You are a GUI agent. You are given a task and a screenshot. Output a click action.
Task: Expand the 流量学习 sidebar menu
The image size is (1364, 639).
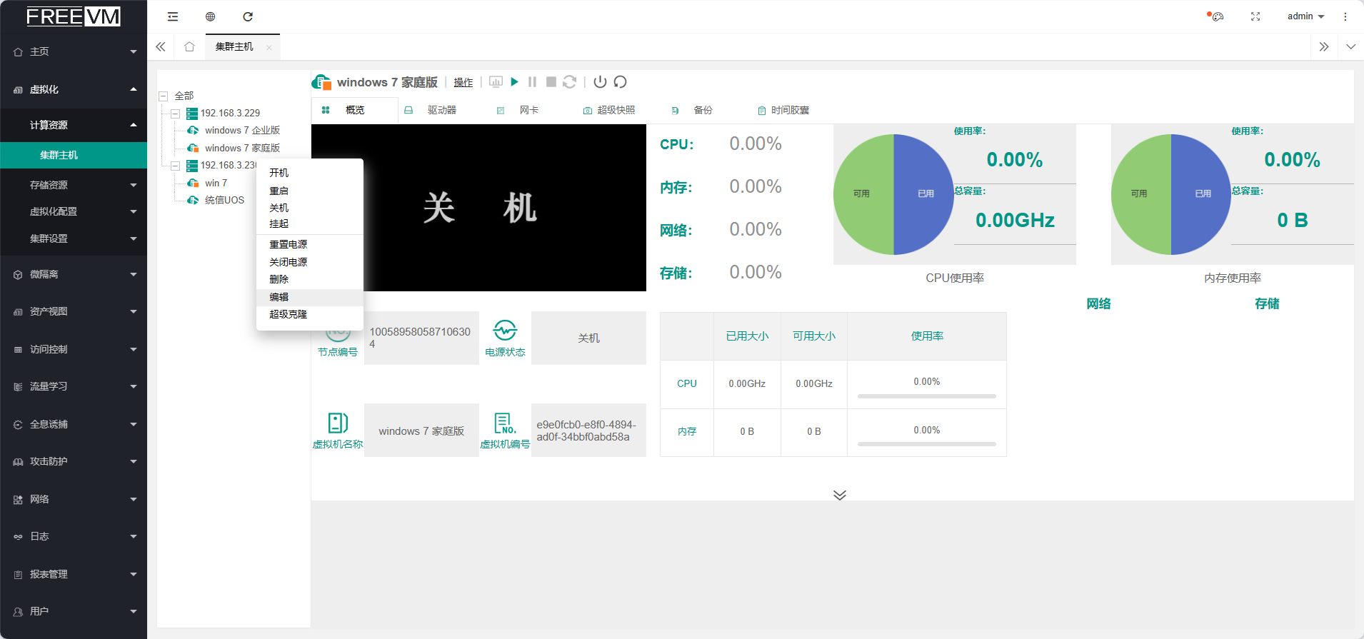pyautogui.click(x=74, y=386)
